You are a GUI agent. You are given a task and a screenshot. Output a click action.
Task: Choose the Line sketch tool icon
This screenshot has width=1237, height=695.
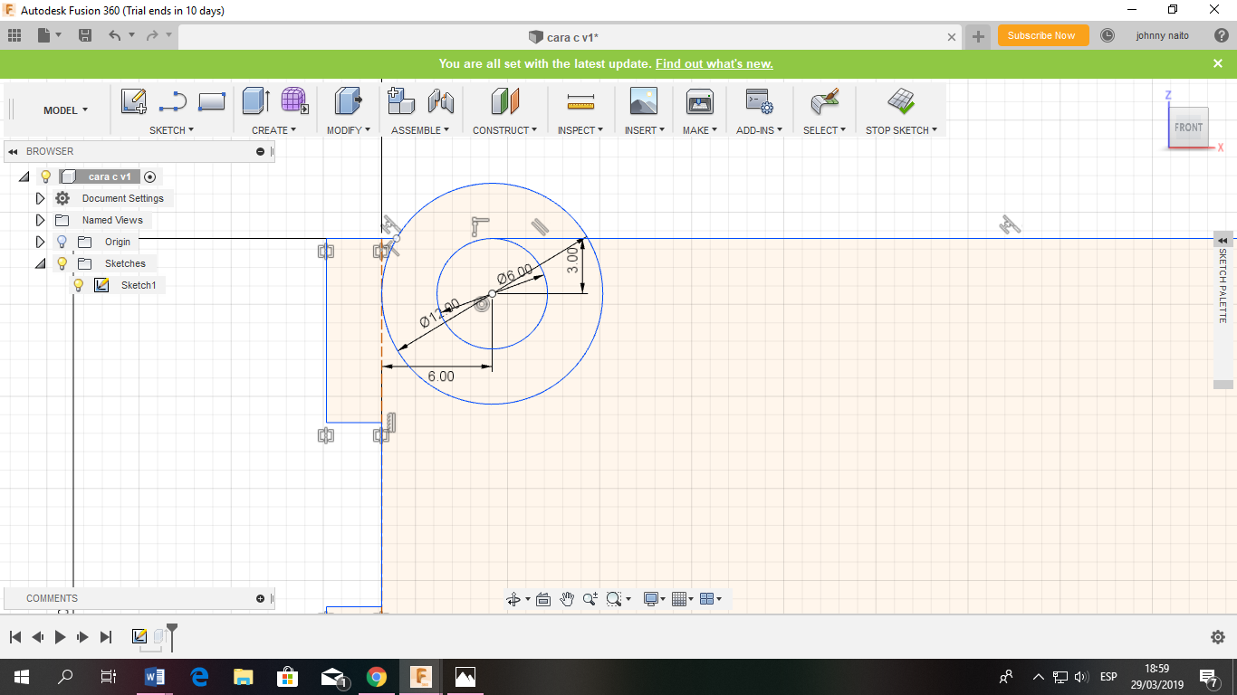click(173, 101)
